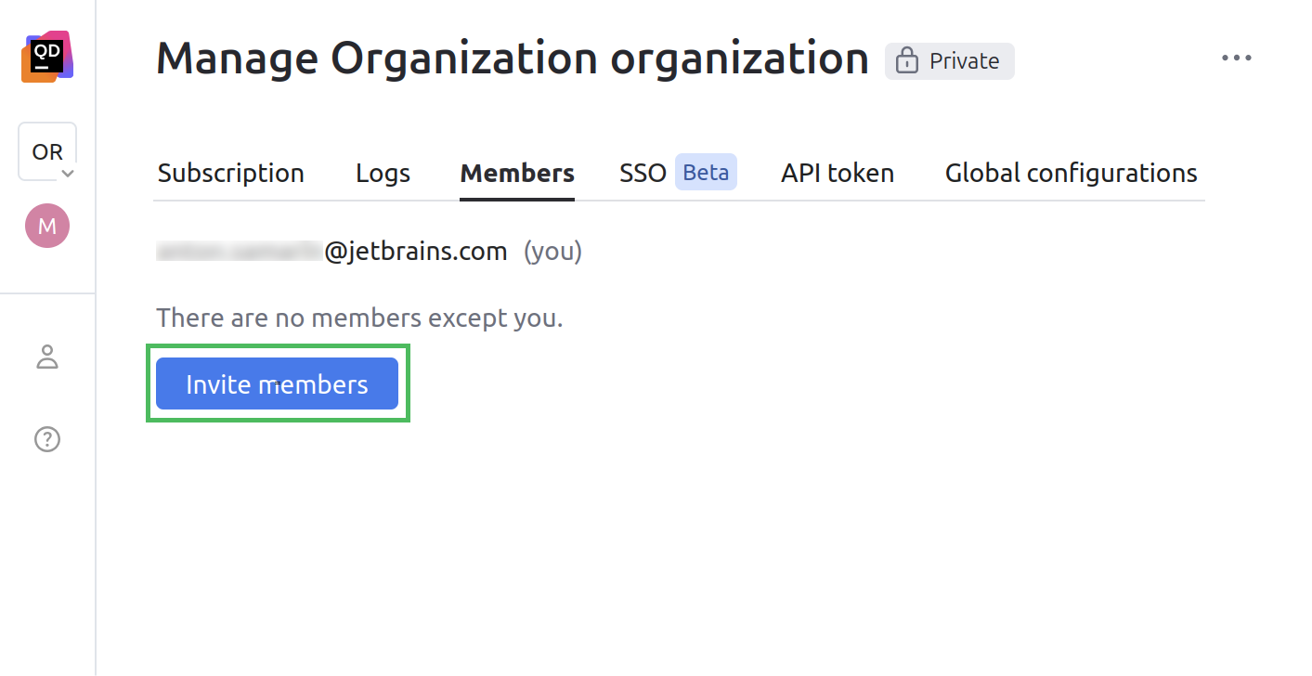Open the M user avatar
Image resolution: width=1312 pixels, height=676 pixels.
pos(47,225)
